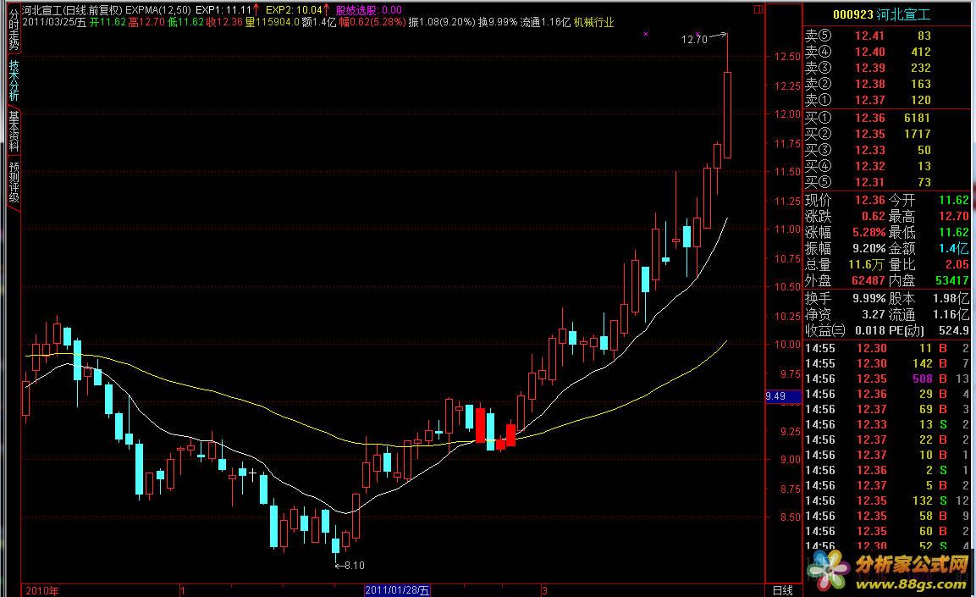976x597 pixels.
Task: Click the 2010年 label on time axis
Action: [x=42, y=590]
